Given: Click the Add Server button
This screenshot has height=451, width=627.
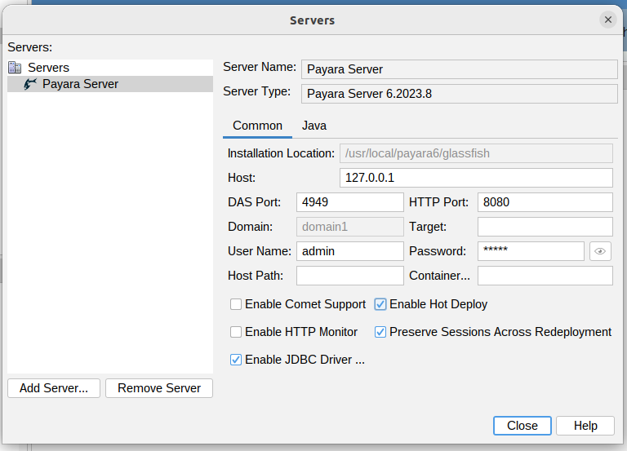Looking at the screenshot, I should click(x=54, y=388).
